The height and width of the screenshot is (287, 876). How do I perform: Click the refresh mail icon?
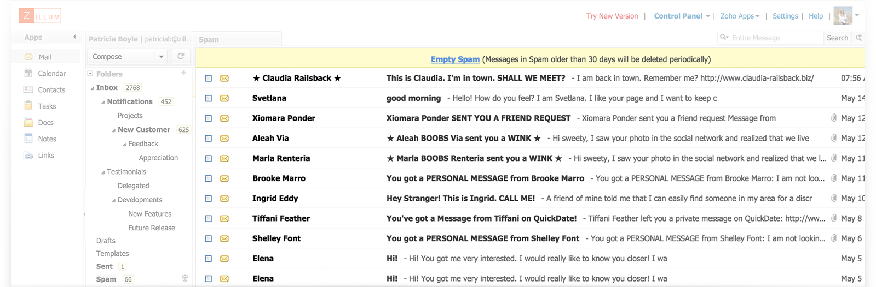click(x=181, y=56)
